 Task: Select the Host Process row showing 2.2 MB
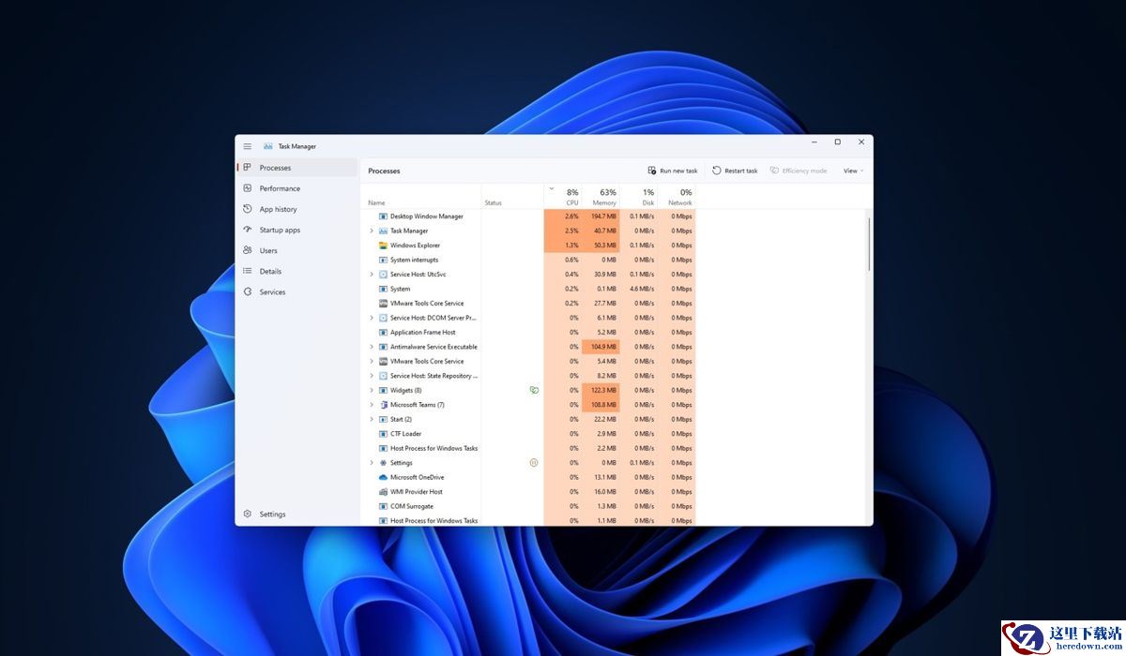(x=528, y=448)
